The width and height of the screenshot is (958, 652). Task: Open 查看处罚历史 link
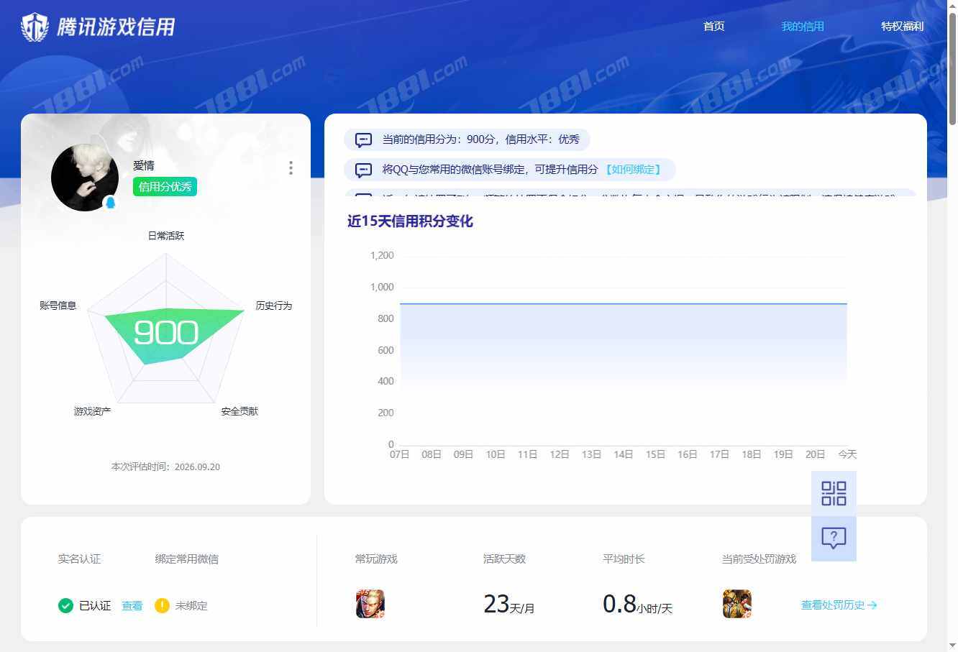[x=839, y=605]
